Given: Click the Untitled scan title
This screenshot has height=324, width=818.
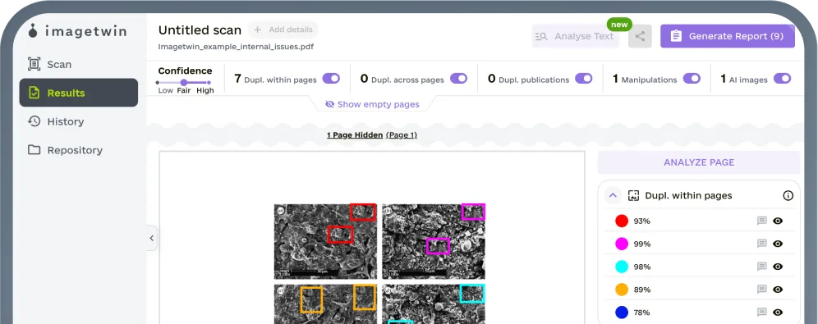Looking at the screenshot, I should (x=200, y=30).
